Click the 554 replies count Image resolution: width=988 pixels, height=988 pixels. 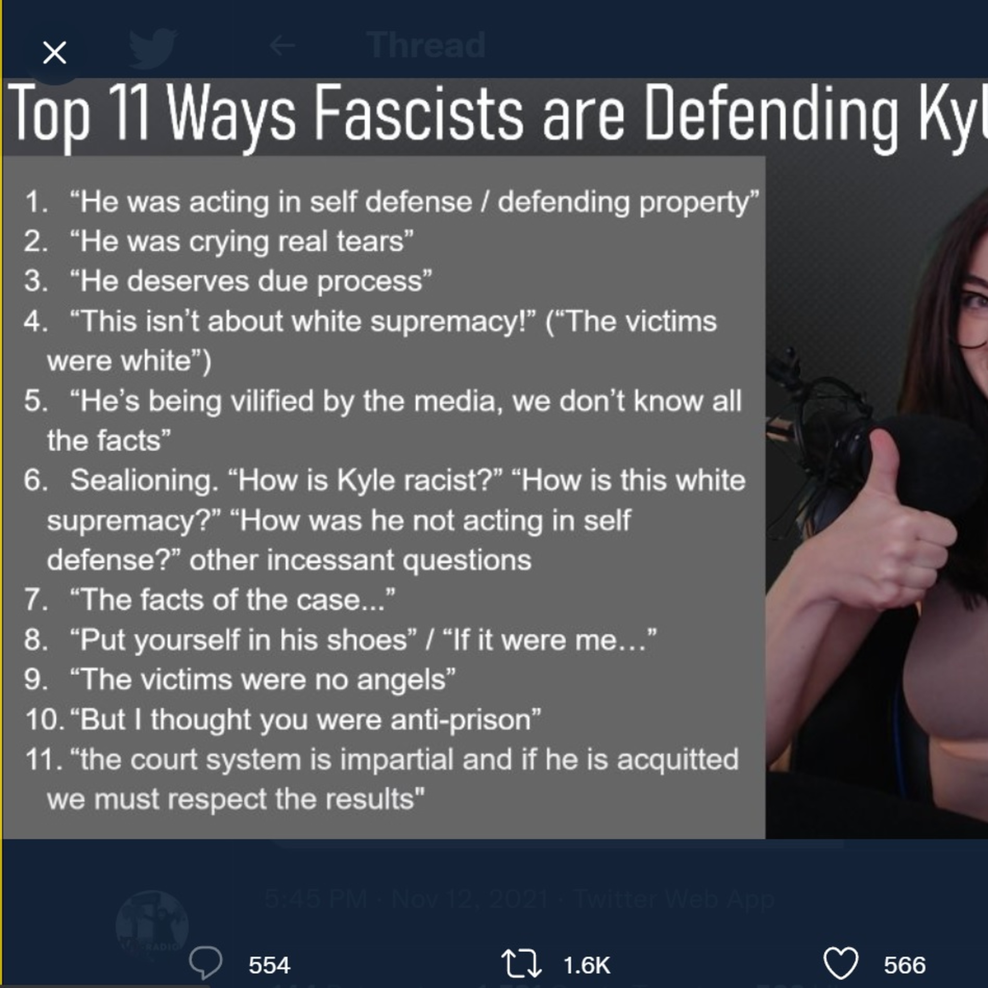[x=269, y=965]
